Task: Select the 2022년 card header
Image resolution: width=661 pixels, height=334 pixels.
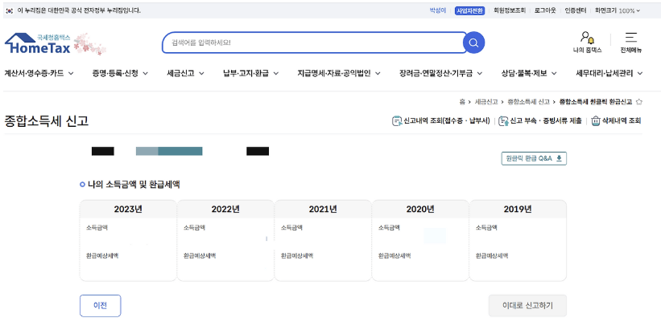Action: [x=225, y=210]
